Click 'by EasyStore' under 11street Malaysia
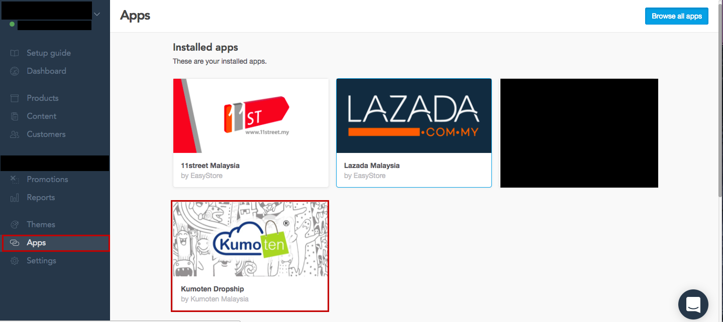This screenshot has height=322, width=723. point(201,176)
